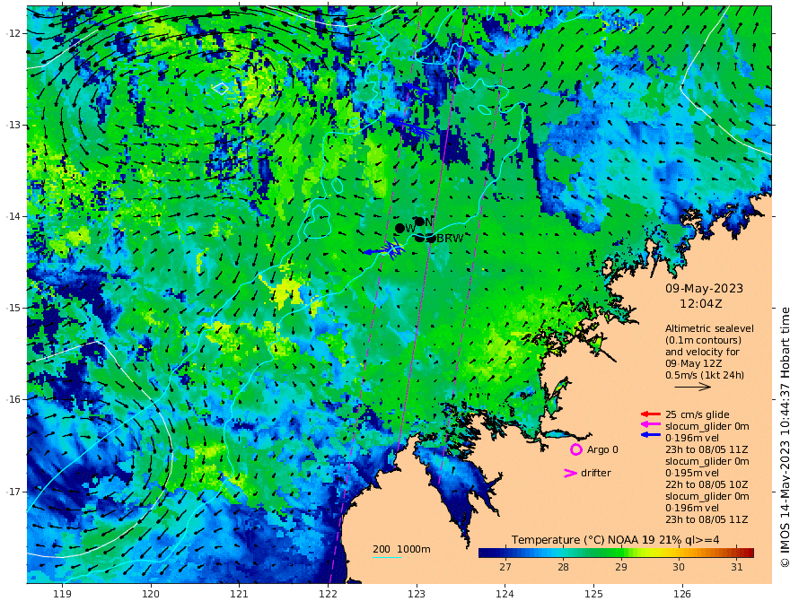Screen dimensions: 790x610
Task: Click the 0.5m/s (1kt 24h) text
Action: [705, 375]
